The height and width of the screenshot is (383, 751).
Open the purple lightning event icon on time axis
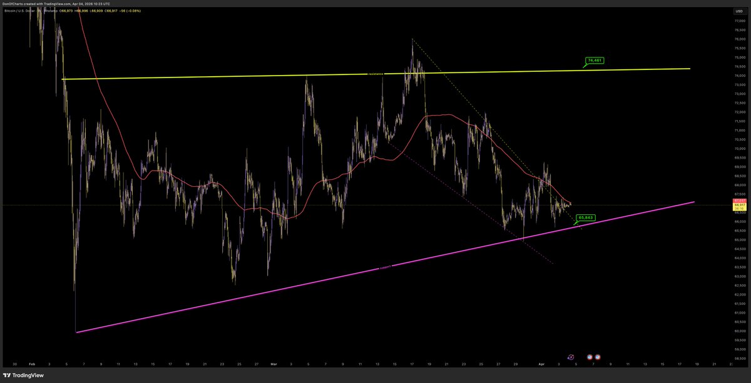click(x=571, y=357)
